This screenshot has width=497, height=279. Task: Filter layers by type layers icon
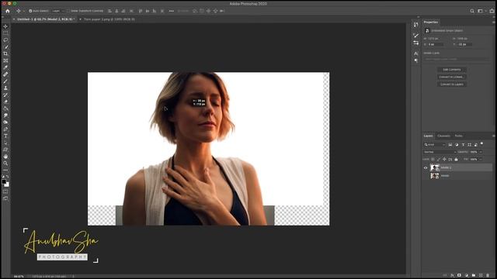tap(463, 145)
